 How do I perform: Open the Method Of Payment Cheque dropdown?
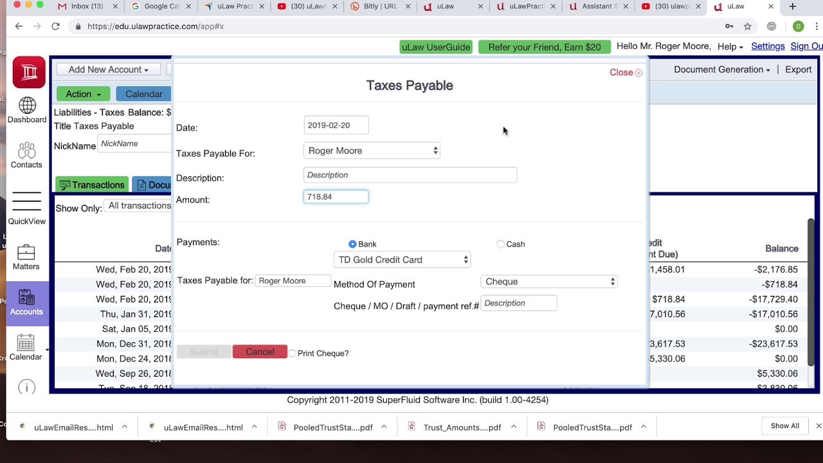pos(549,282)
